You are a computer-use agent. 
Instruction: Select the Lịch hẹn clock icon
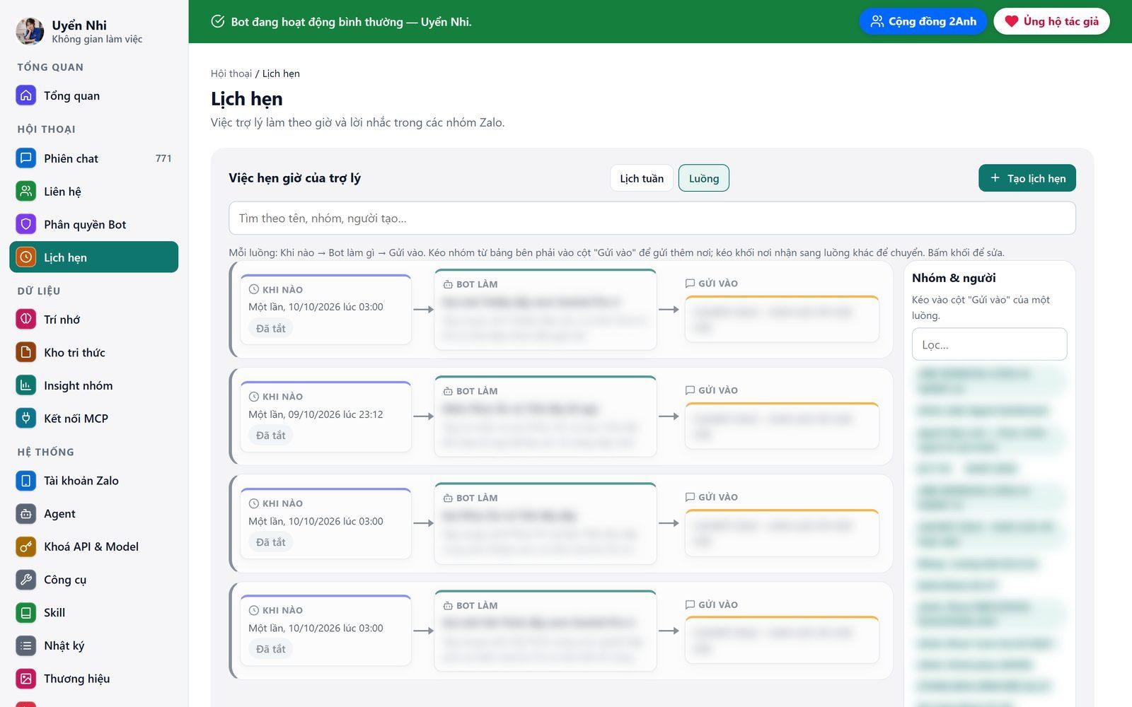(26, 257)
